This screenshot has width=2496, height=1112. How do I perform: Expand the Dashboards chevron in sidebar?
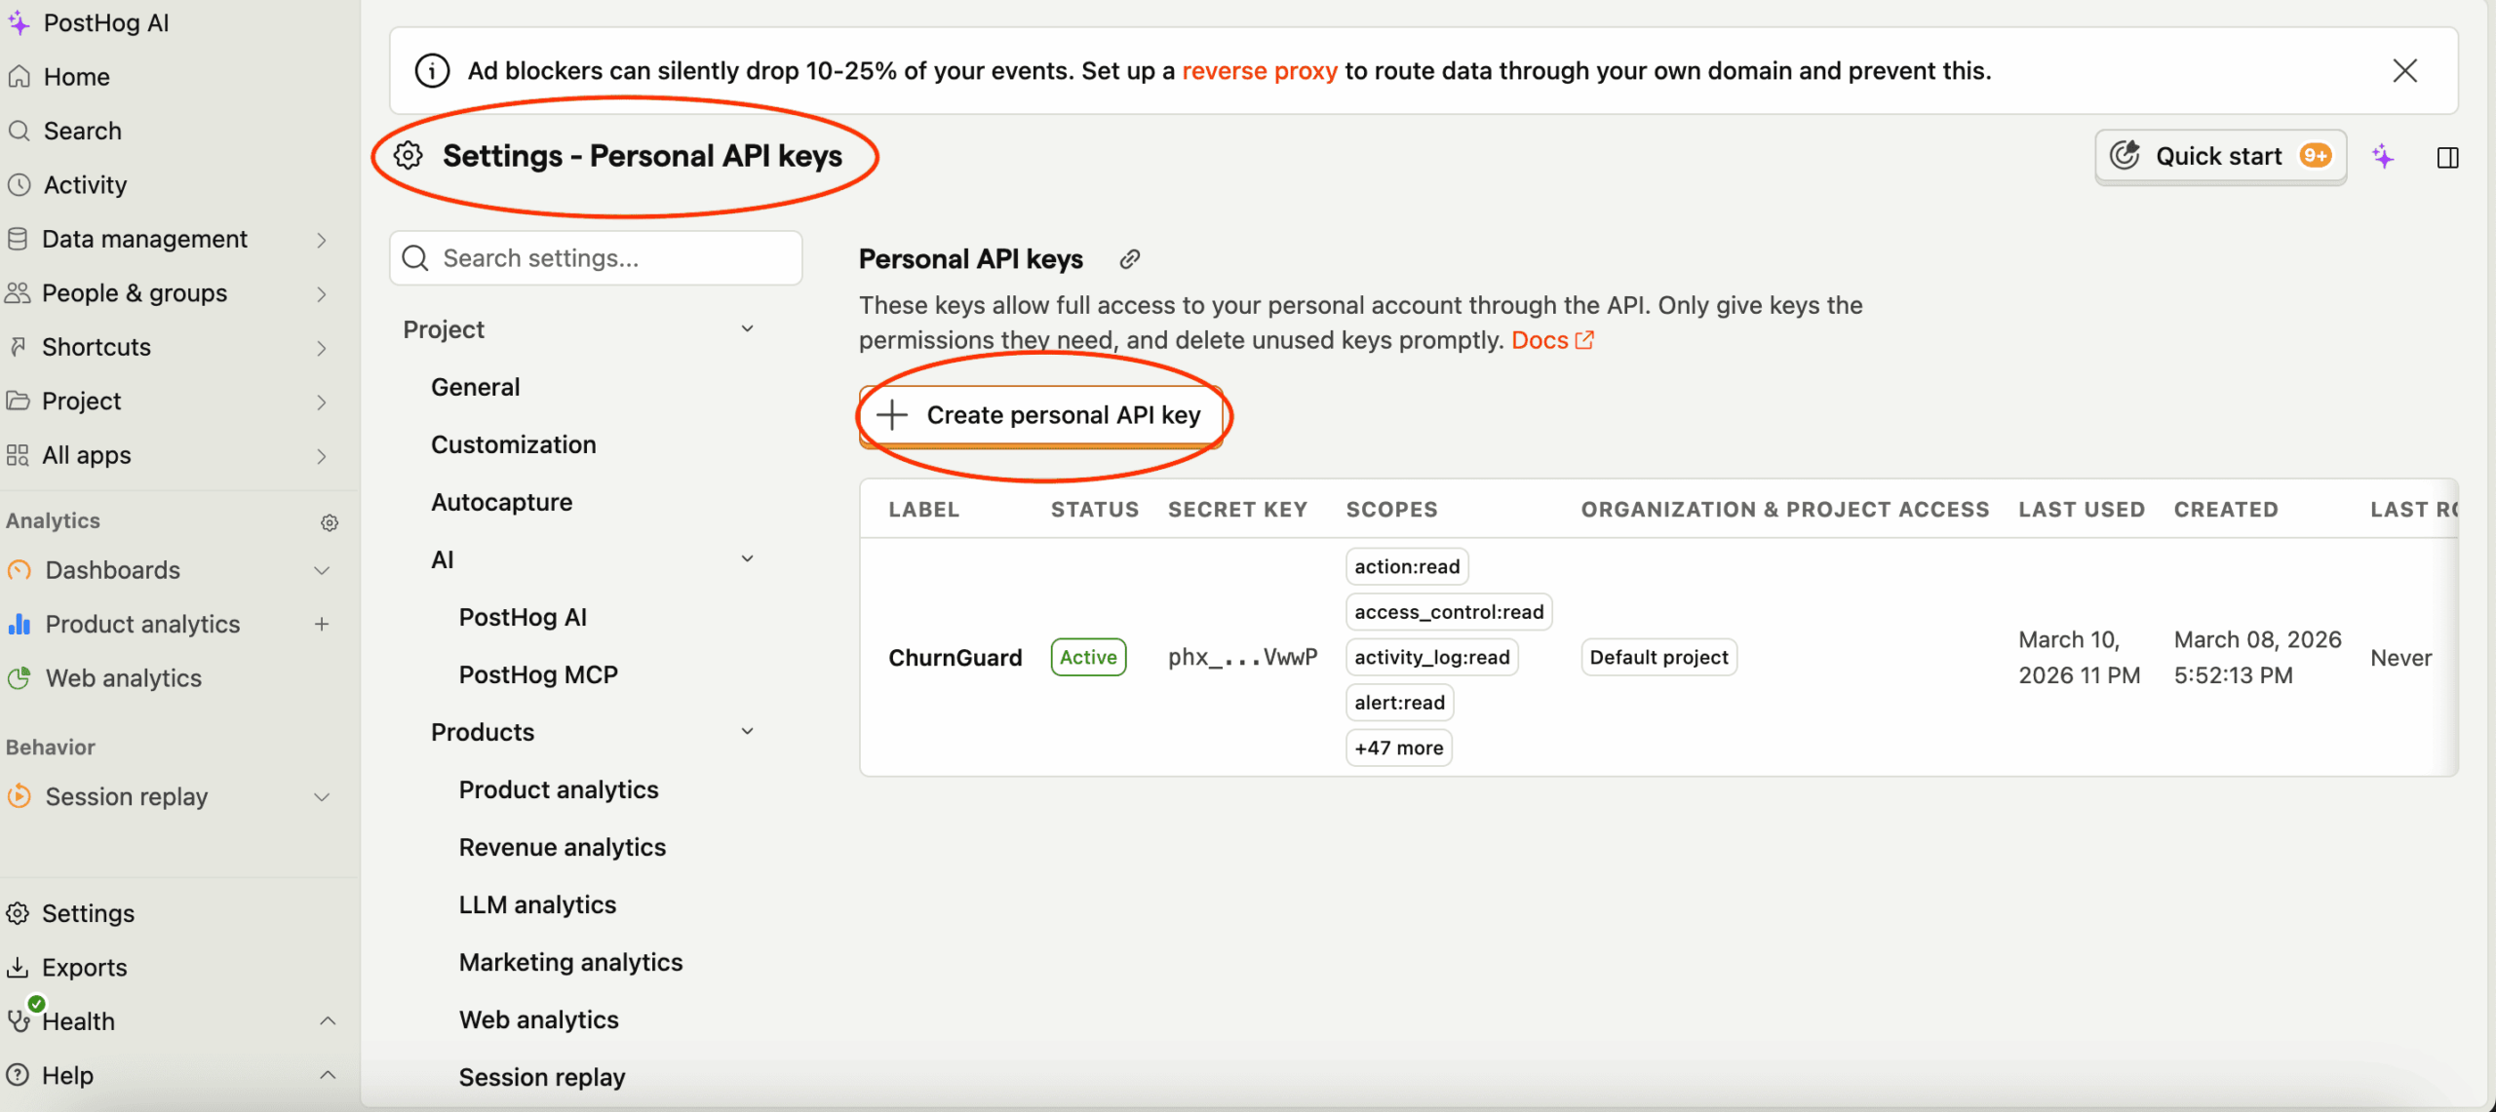click(321, 571)
